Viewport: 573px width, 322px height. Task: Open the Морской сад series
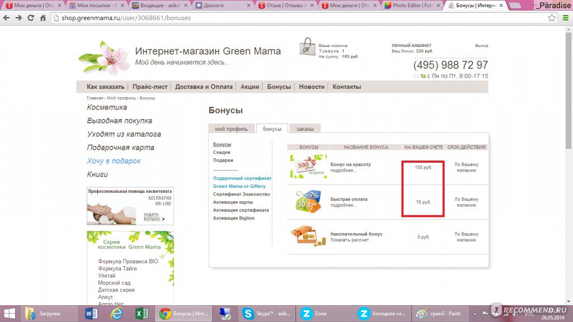point(114,283)
